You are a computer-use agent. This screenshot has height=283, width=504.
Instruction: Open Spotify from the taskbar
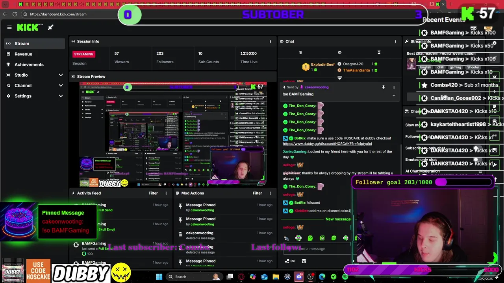pyautogui.click(x=345, y=277)
